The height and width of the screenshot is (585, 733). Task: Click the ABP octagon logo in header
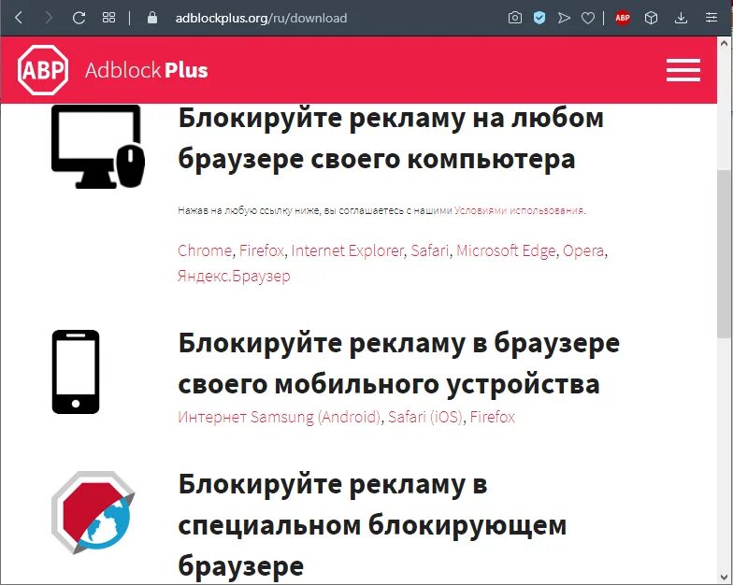(x=43, y=70)
